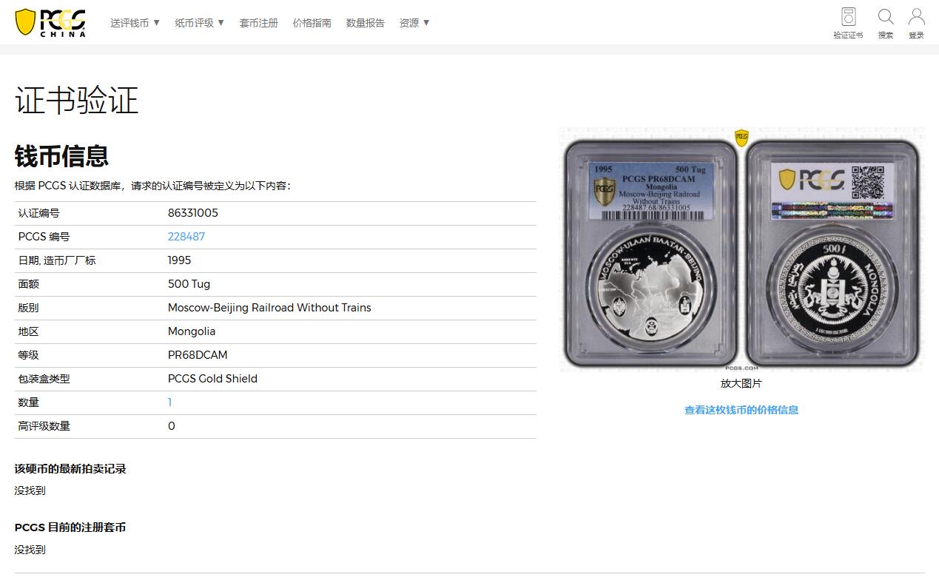This screenshot has height=580, width=939.
Task: Expand the 资源 dropdown menu
Action: (414, 23)
